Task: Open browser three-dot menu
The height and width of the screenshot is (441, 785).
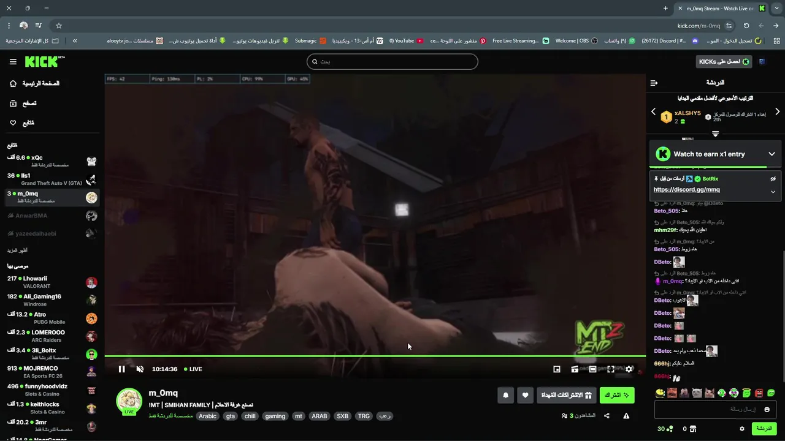Action: (x=9, y=26)
